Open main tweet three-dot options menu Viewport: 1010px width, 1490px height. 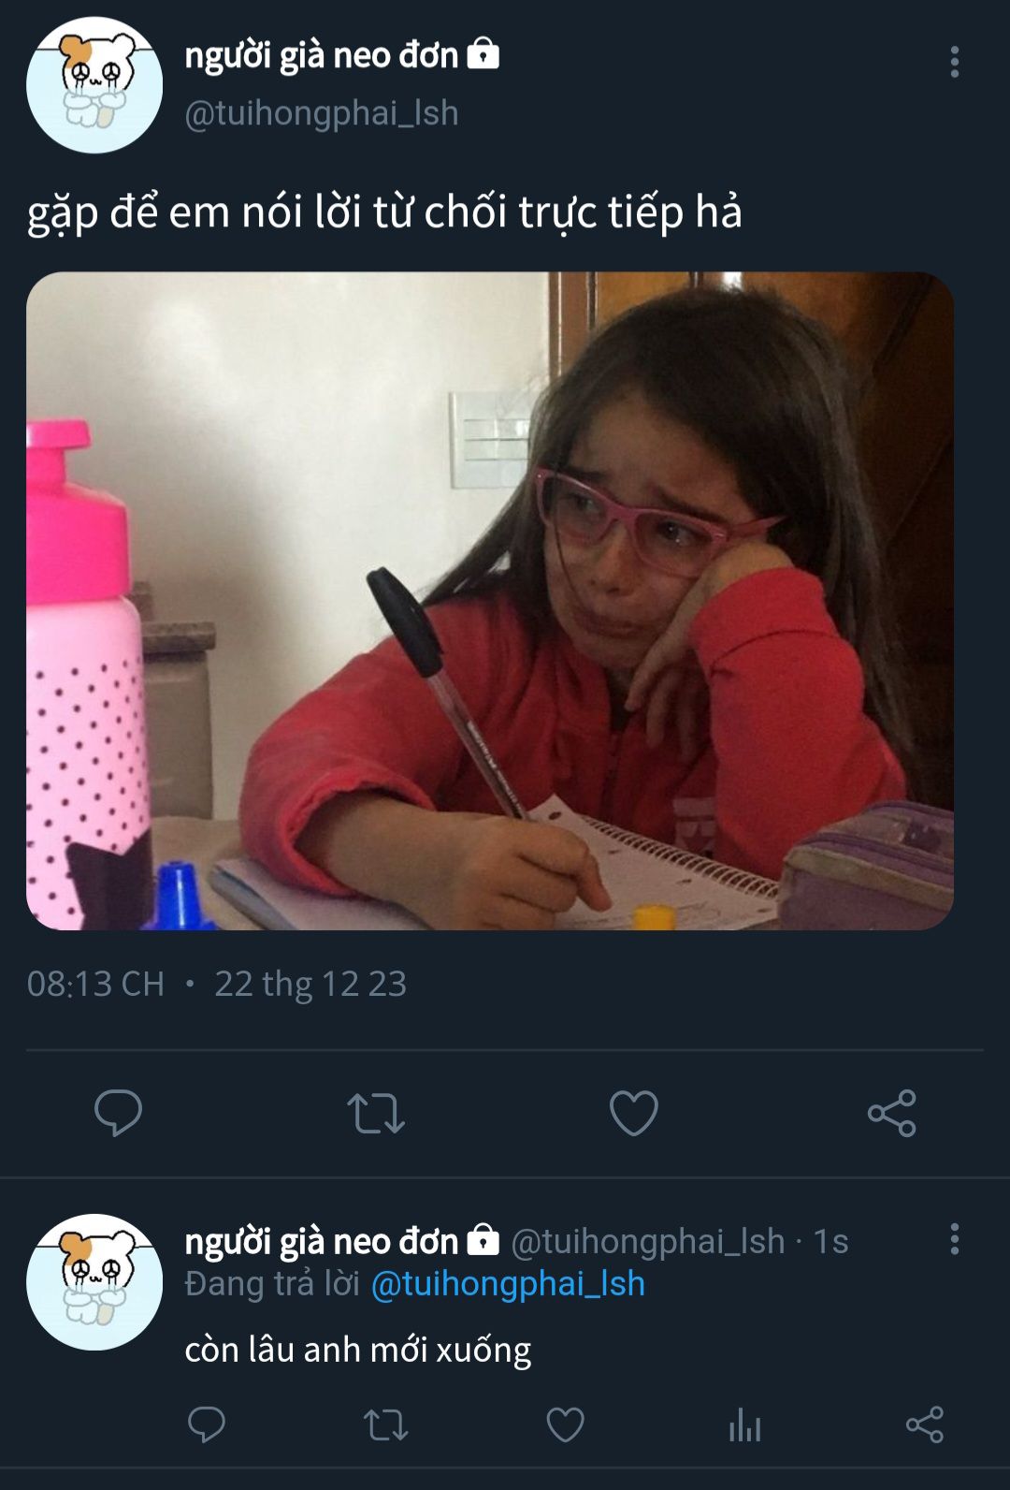click(x=954, y=62)
